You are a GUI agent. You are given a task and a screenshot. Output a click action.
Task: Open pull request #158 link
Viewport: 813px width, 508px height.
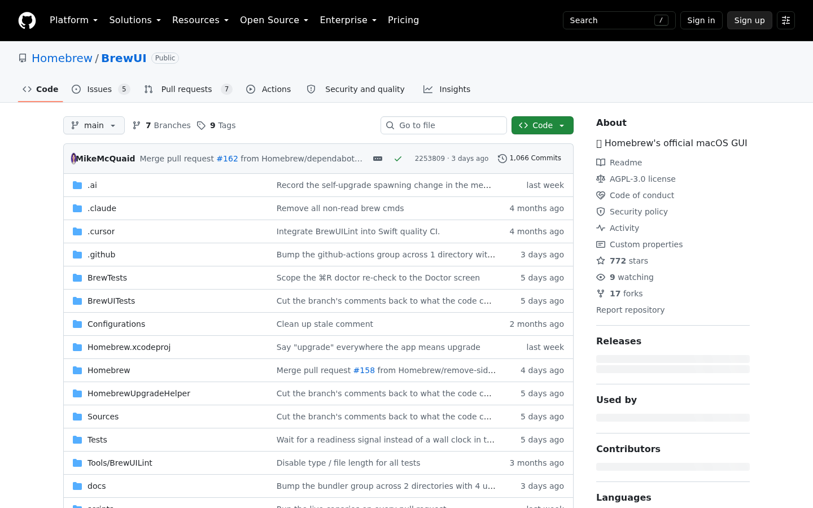coord(364,370)
